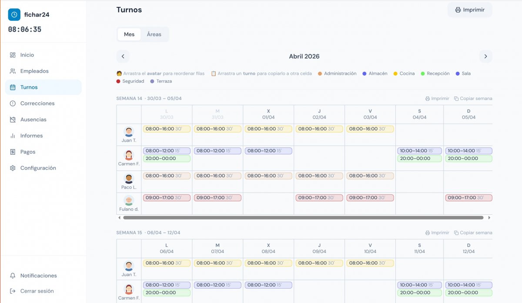Open Ausencias via its calendar-off icon
The width and height of the screenshot is (522, 303).
click(13, 120)
